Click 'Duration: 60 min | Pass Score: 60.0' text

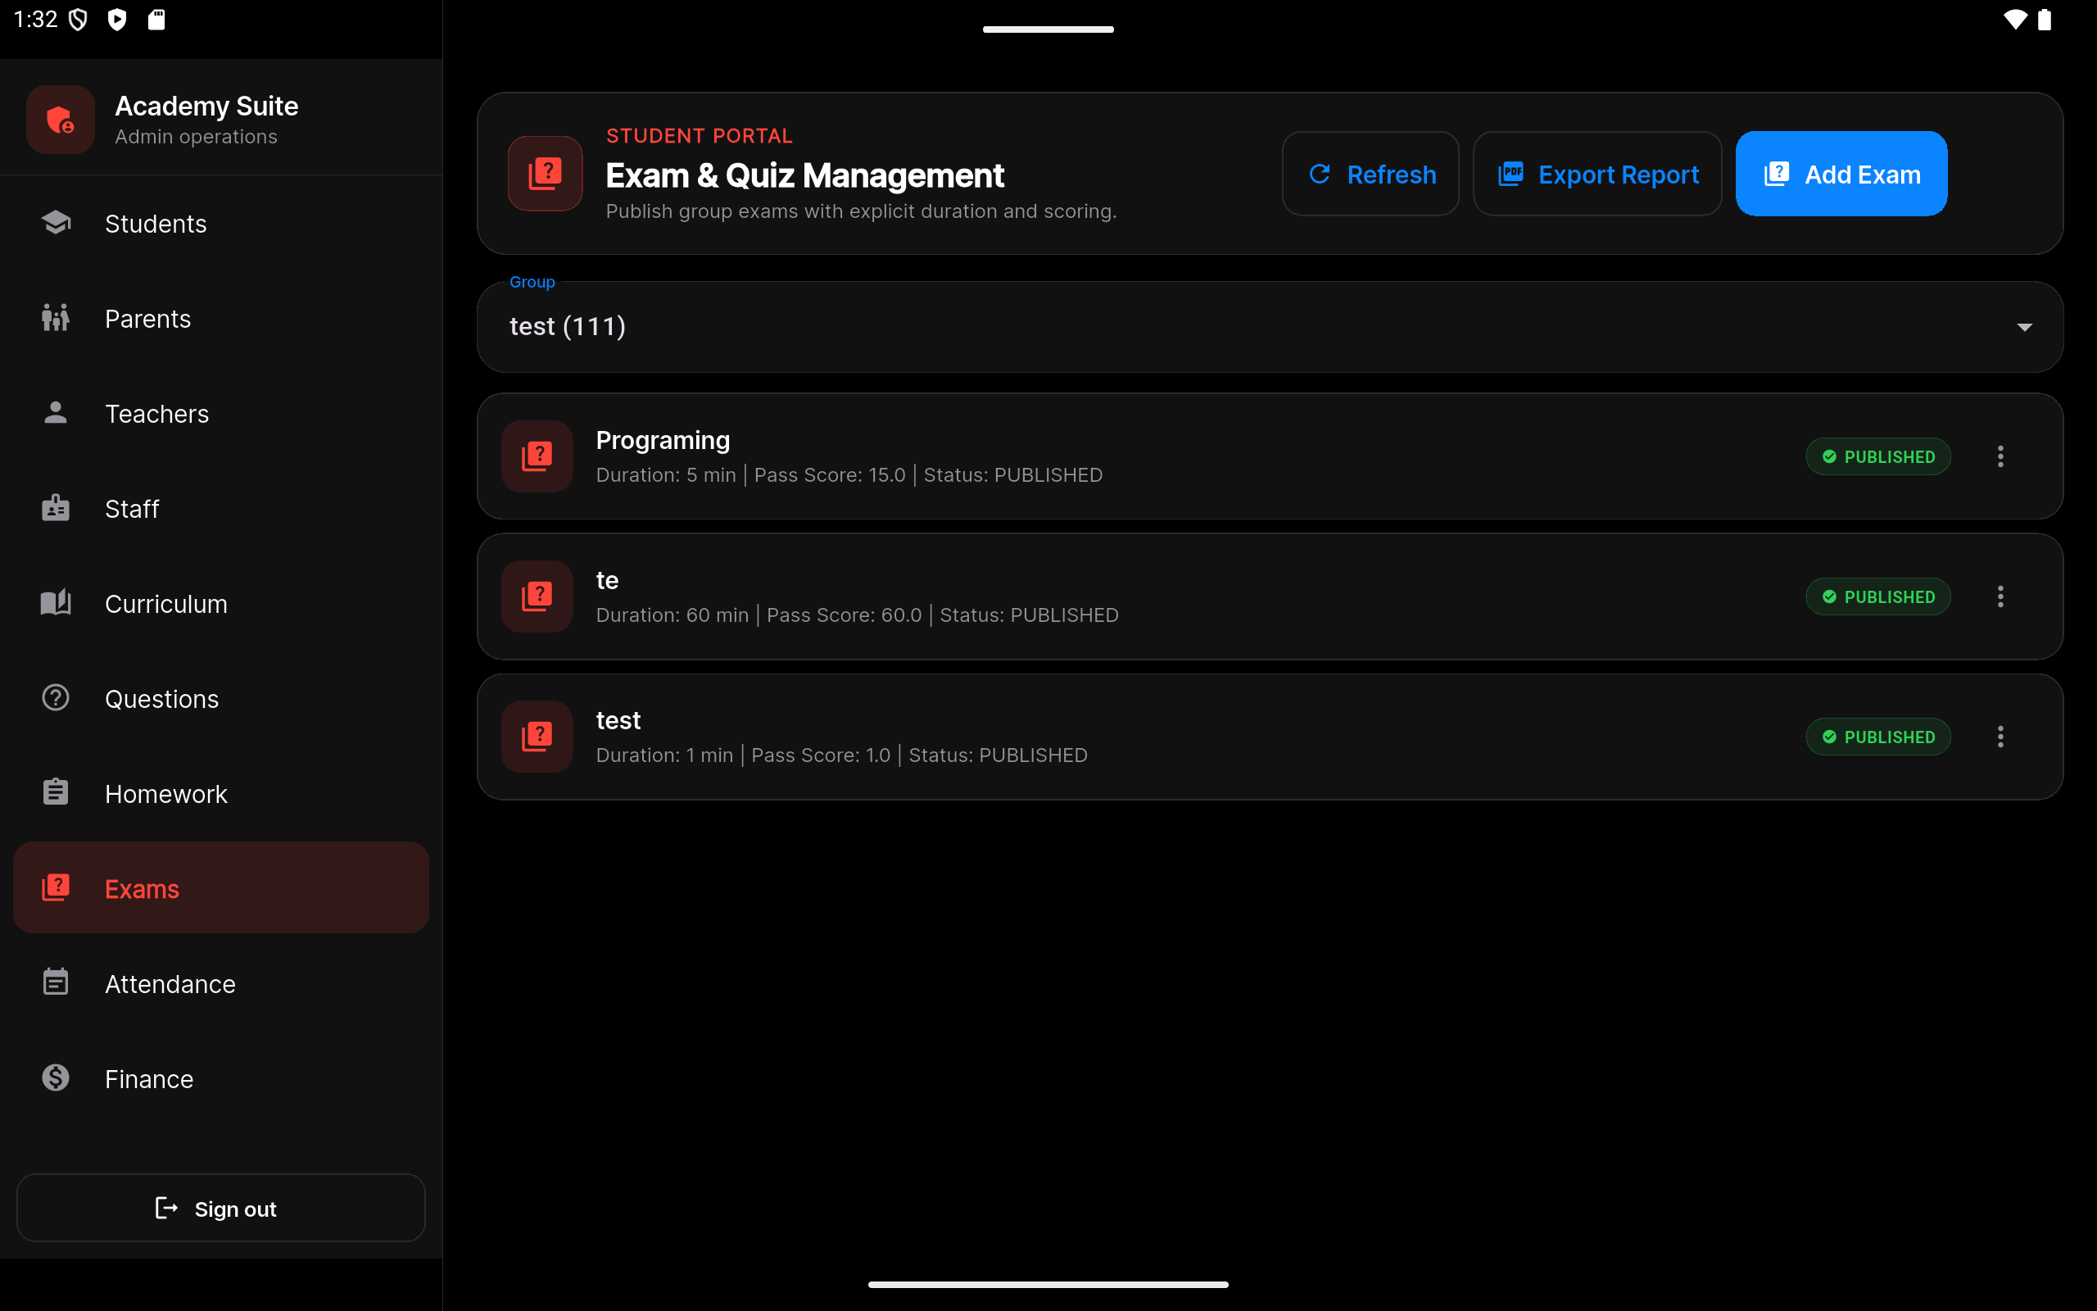759,615
